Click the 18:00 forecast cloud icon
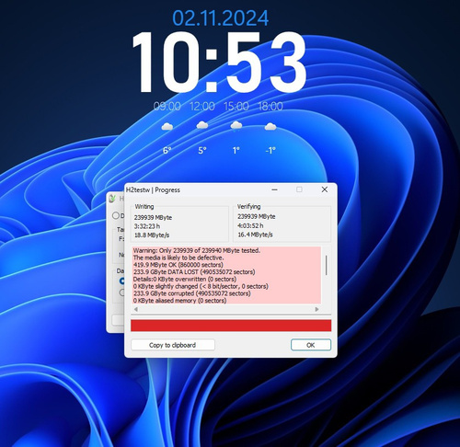Screen dimensions: 460x447 [x=270, y=126]
